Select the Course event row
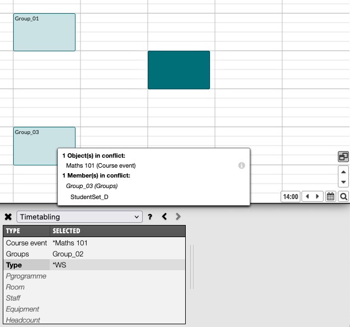Screen dimensions: 350x327 click(94, 243)
